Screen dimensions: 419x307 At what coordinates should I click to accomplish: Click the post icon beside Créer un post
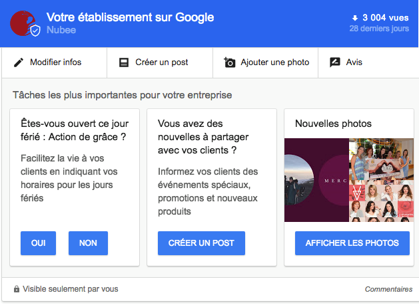[123, 62]
